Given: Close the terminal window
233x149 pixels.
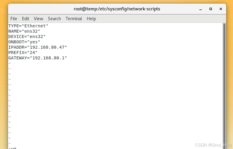Looking at the screenshot, I should (221, 9).
